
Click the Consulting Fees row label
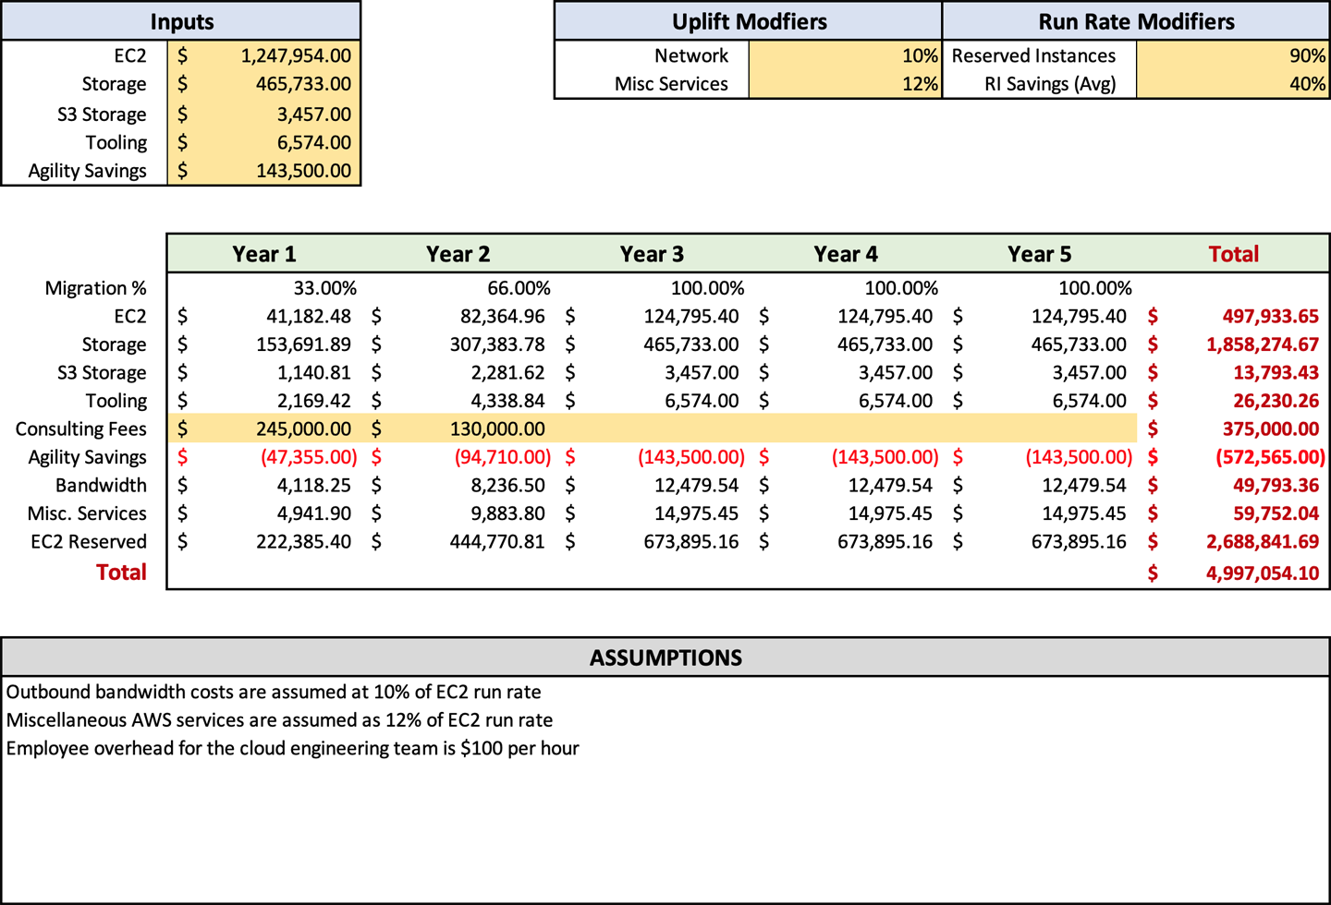(80, 428)
